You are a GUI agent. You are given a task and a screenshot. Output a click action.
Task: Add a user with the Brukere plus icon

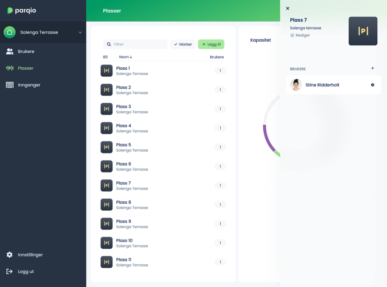pyautogui.click(x=372, y=68)
